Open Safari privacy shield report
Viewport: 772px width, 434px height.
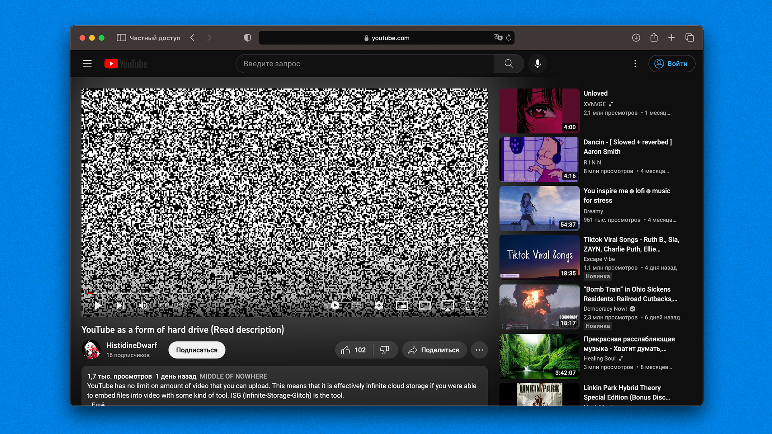(x=247, y=38)
